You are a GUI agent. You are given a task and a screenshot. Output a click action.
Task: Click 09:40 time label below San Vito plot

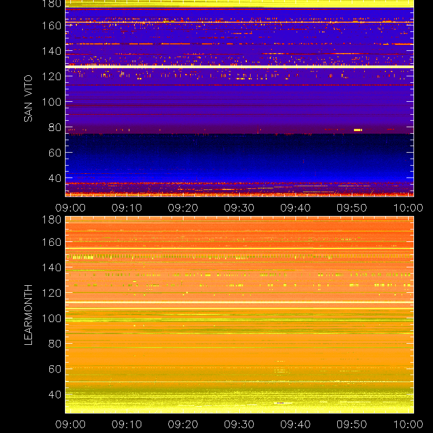click(x=296, y=208)
